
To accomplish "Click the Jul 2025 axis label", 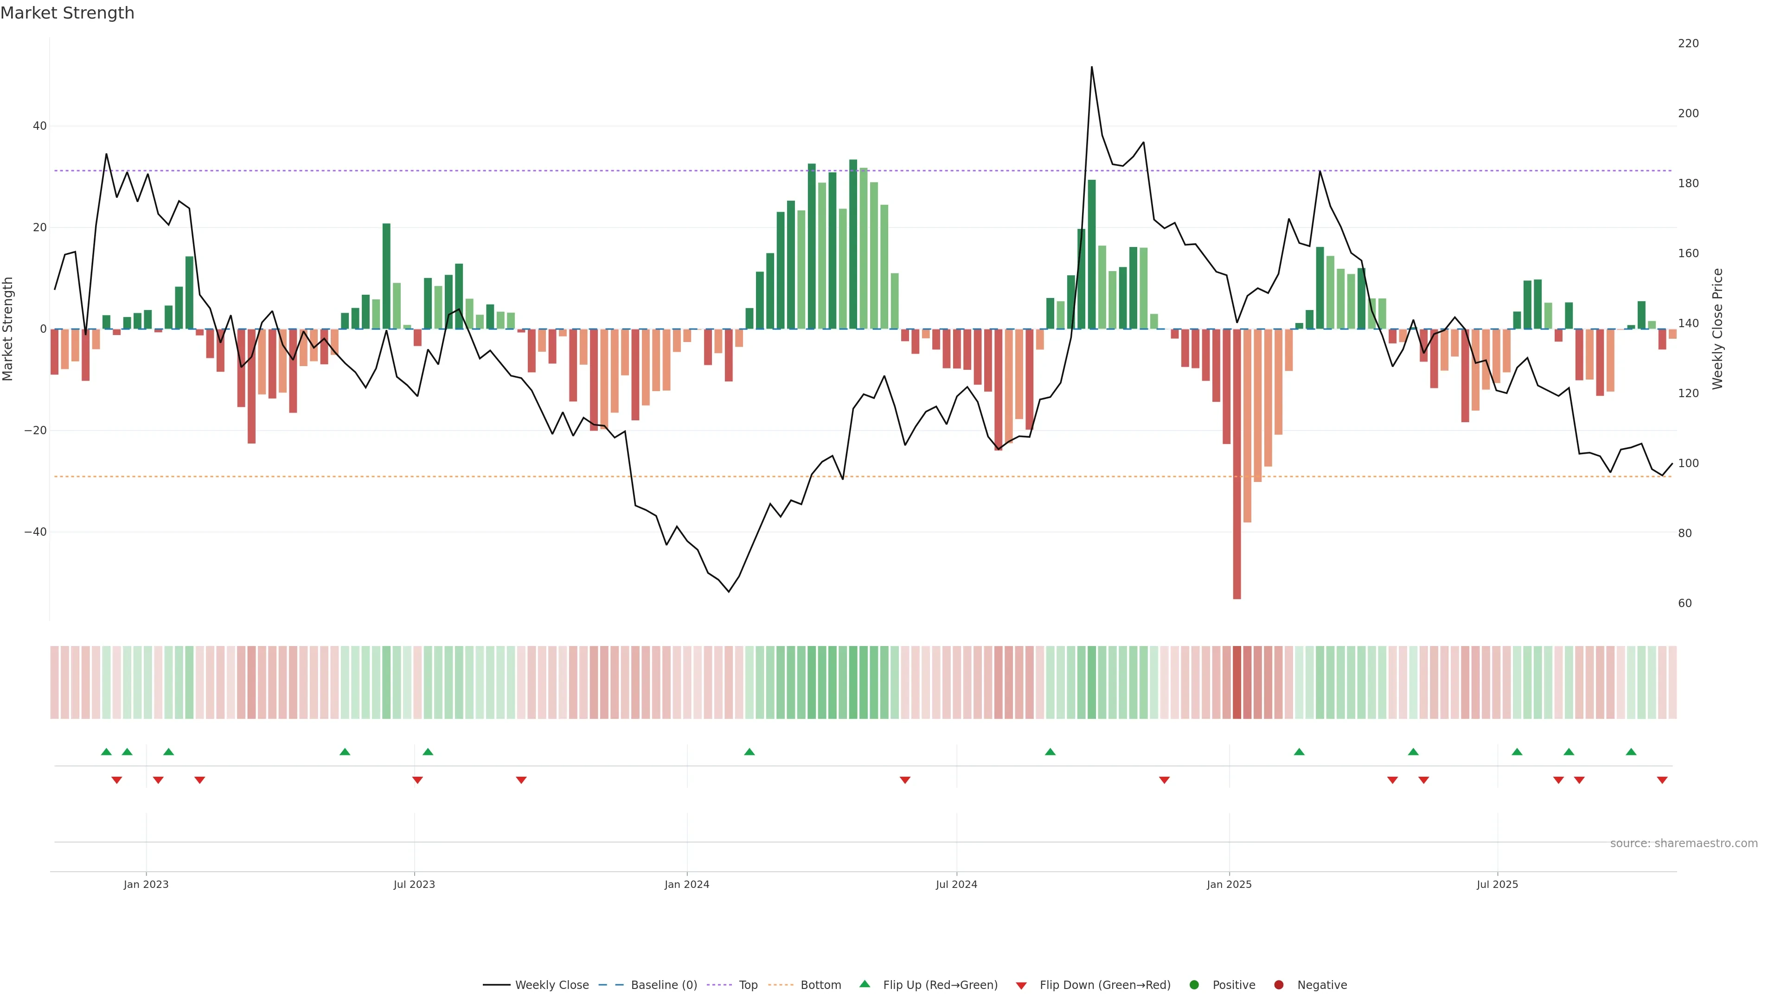I will click(1498, 884).
